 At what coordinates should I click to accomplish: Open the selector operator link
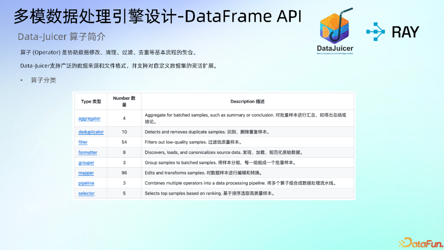click(86, 193)
